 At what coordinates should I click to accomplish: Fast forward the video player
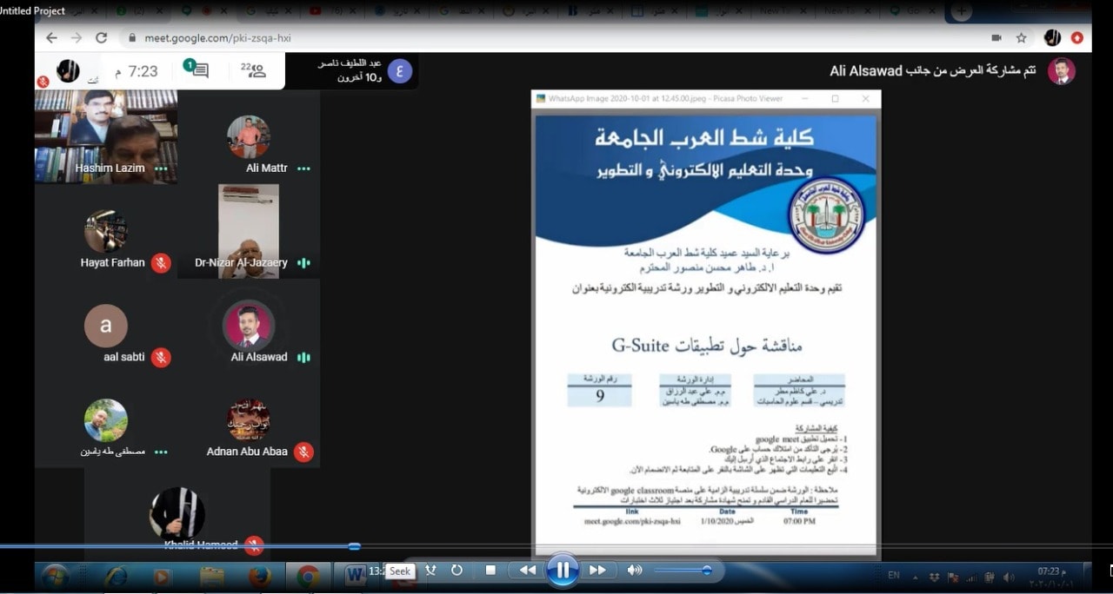click(597, 571)
